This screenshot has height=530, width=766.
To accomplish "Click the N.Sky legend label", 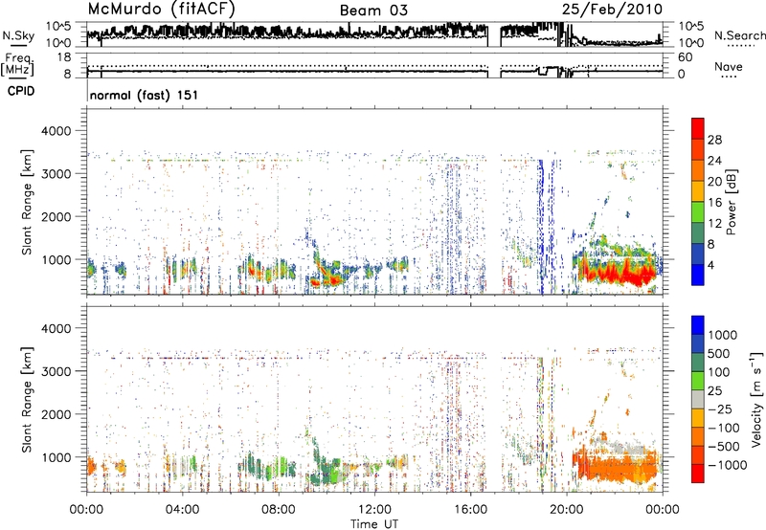I will [x=18, y=35].
